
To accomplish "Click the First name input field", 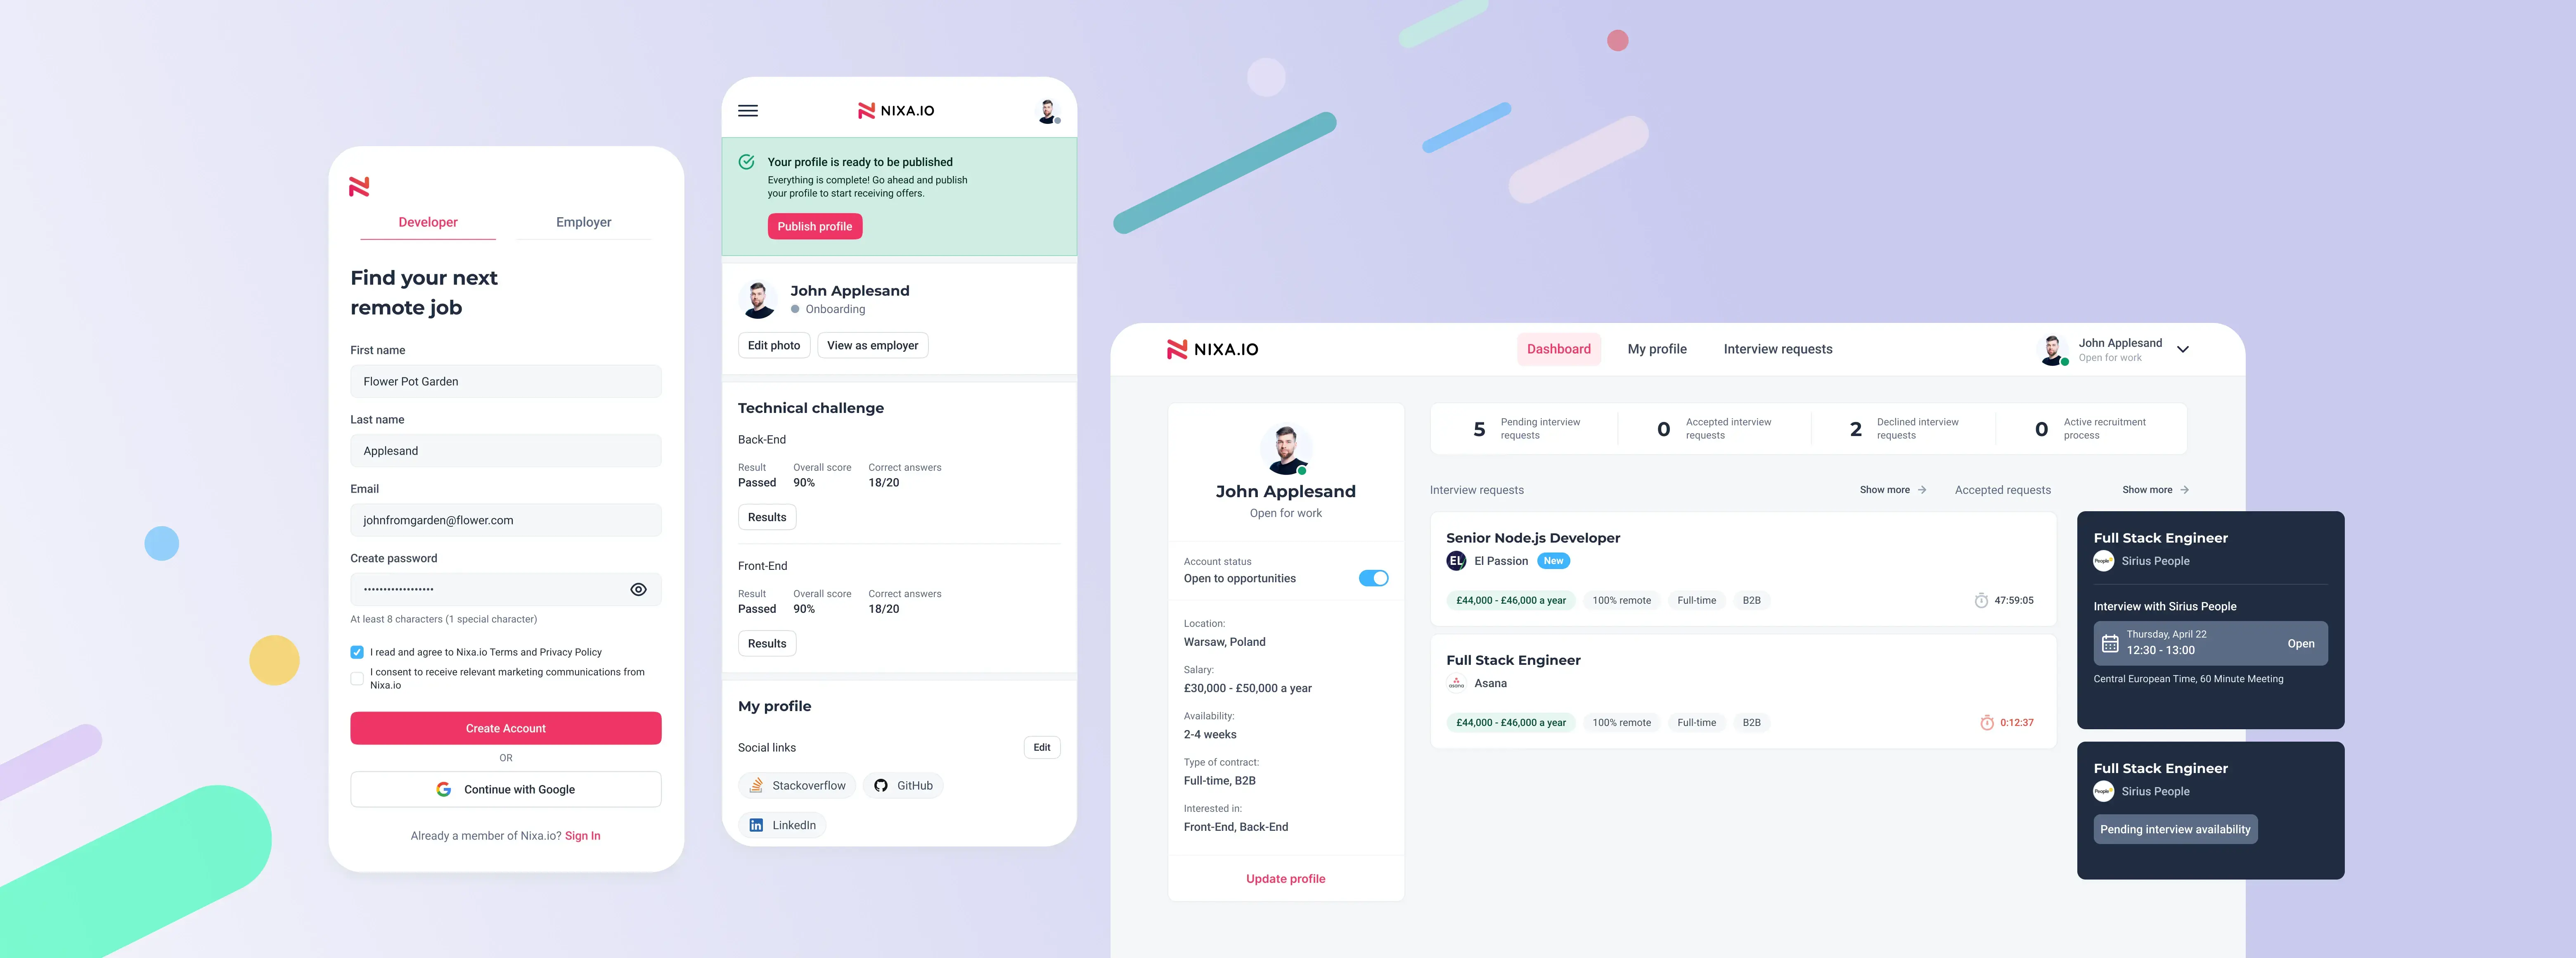I will tap(504, 381).
